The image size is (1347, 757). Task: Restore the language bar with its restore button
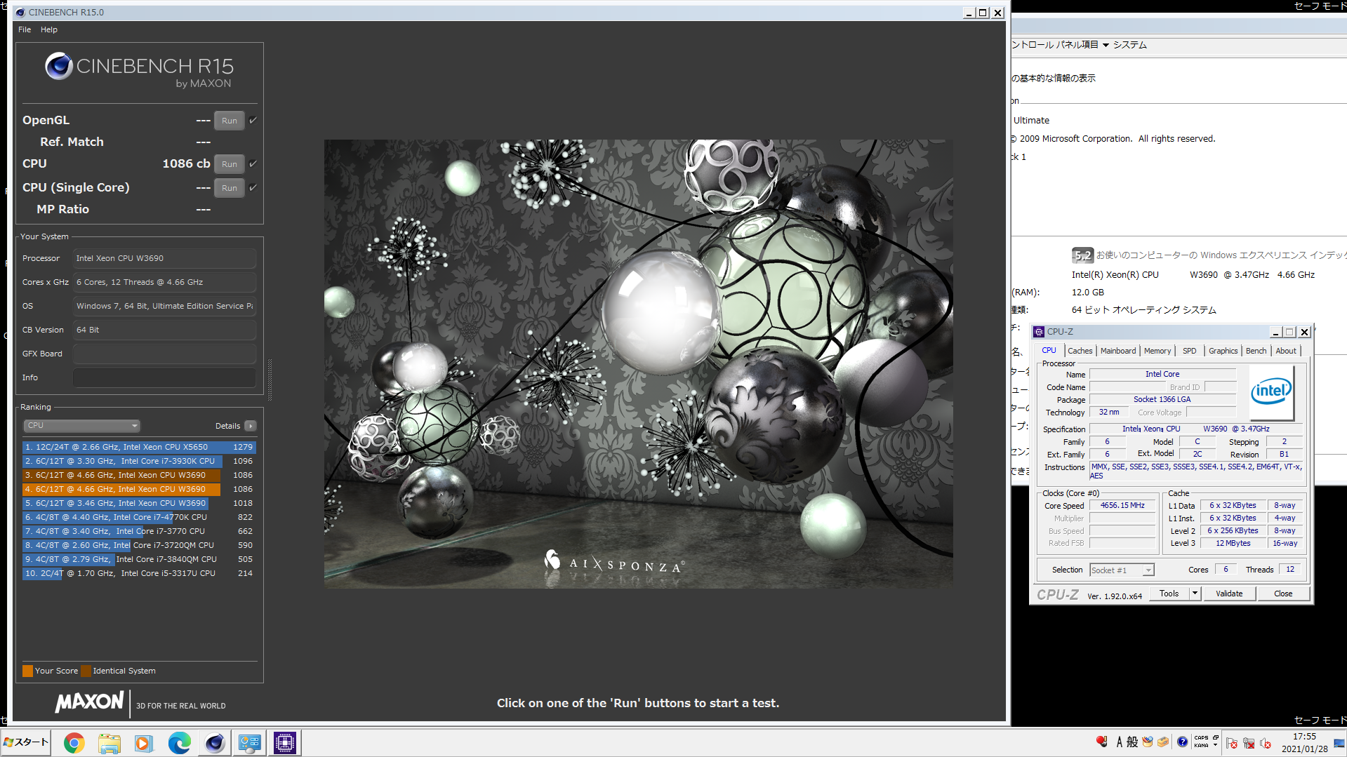click(x=1215, y=738)
